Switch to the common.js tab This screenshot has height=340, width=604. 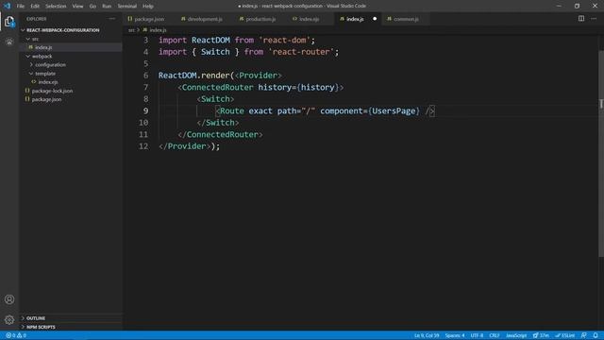(406, 19)
